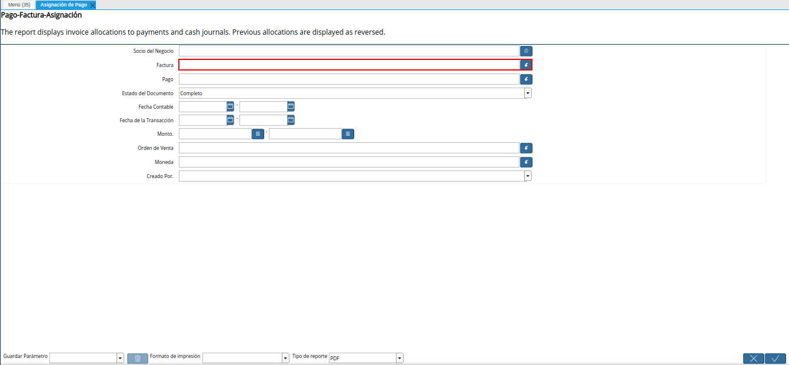Switch to the Menú (35) tab
This screenshot has height=365, width=789.
point(19,5)
